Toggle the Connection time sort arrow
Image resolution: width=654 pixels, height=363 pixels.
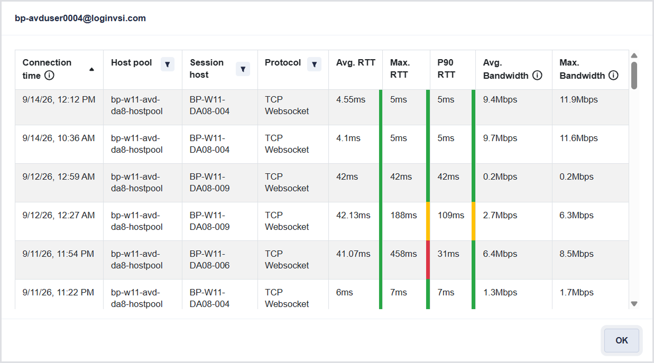[x=92, y=69]
